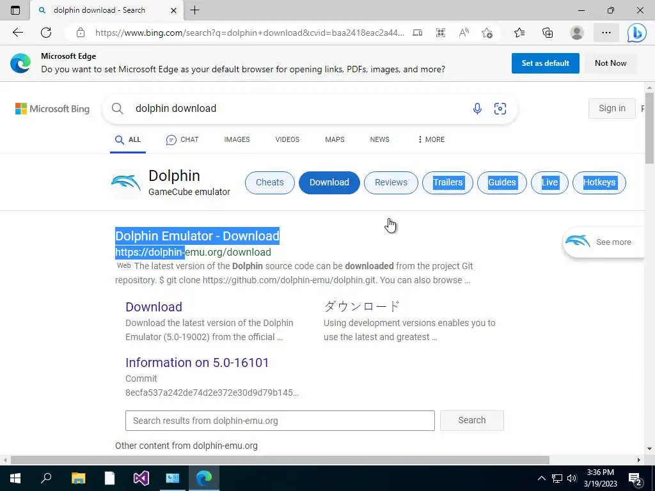Open the tab actions menu icon
This screenshot has width=655, height=491.
15,10
